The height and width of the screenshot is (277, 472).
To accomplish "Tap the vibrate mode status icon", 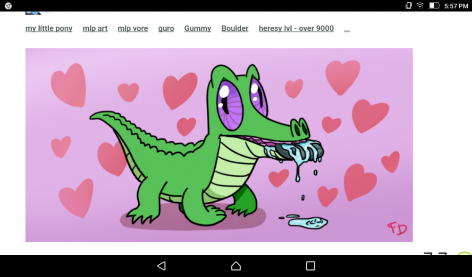I will pos(409,6).
